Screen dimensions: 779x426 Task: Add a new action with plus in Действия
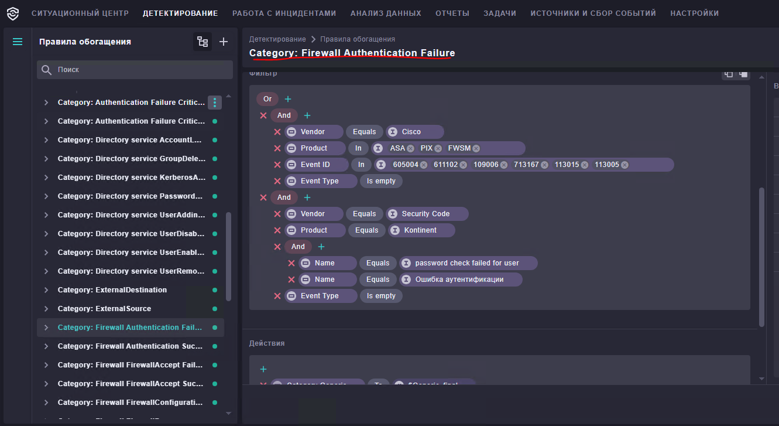263,369
